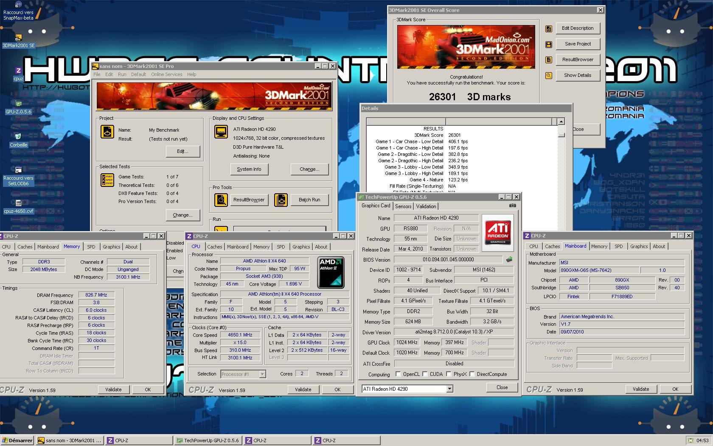Switch to the Validation tab in GPU-Z

pyautogui.click(x=426, y=206)
